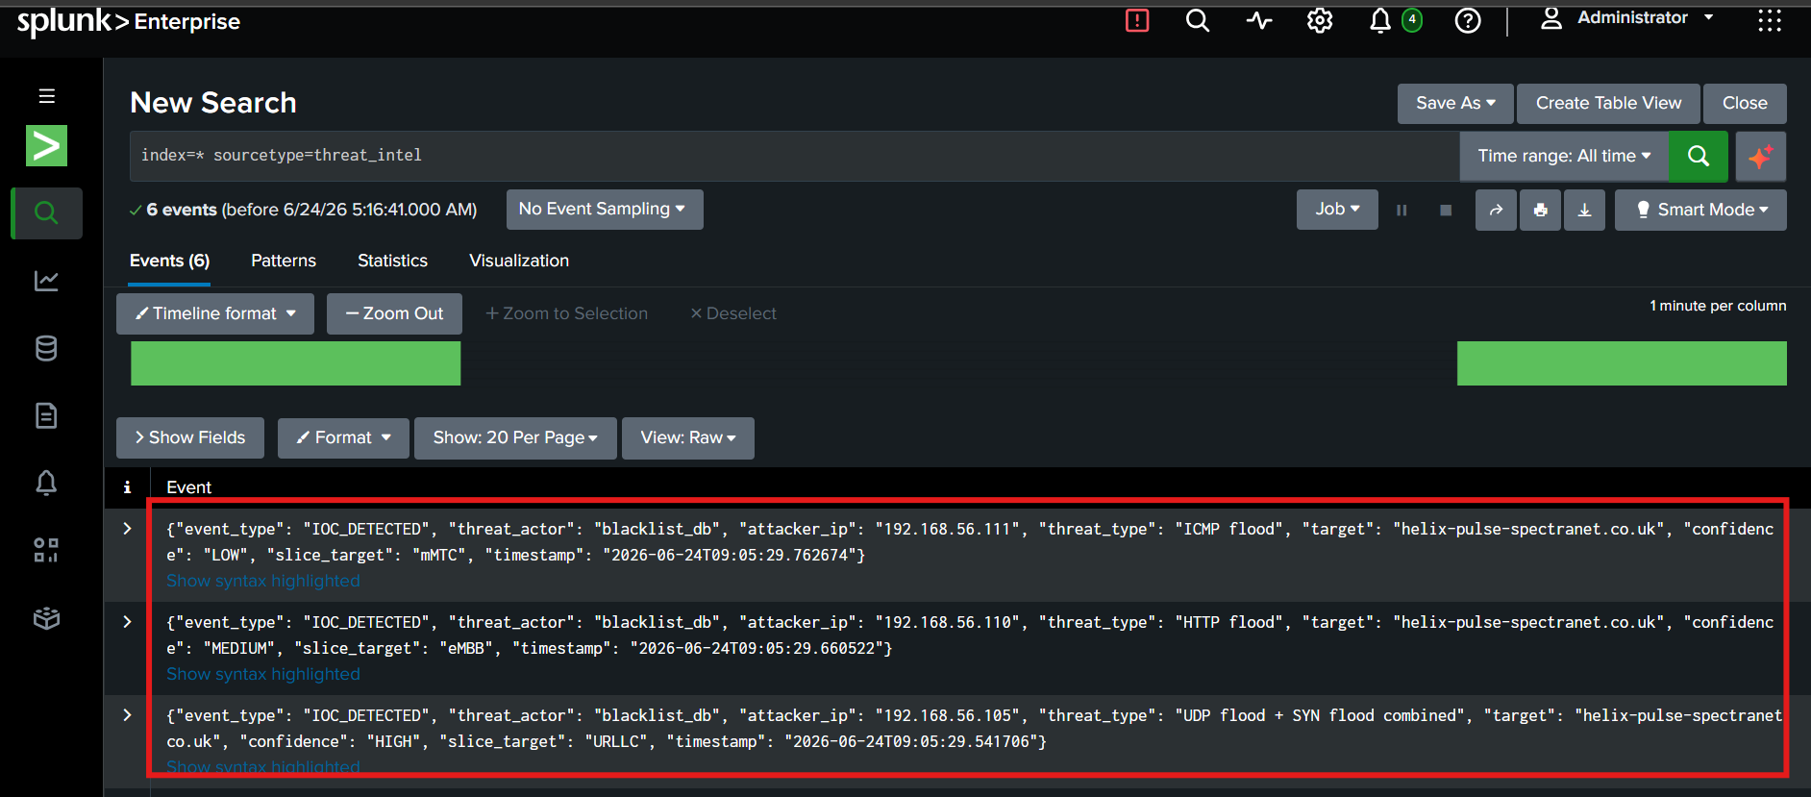Open the notifications bell in top bar
This screenshot has height=797, width=1811.
1379,20
